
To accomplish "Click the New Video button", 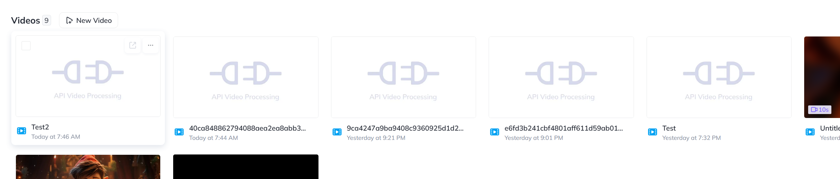I will click(x=89, y=20).
